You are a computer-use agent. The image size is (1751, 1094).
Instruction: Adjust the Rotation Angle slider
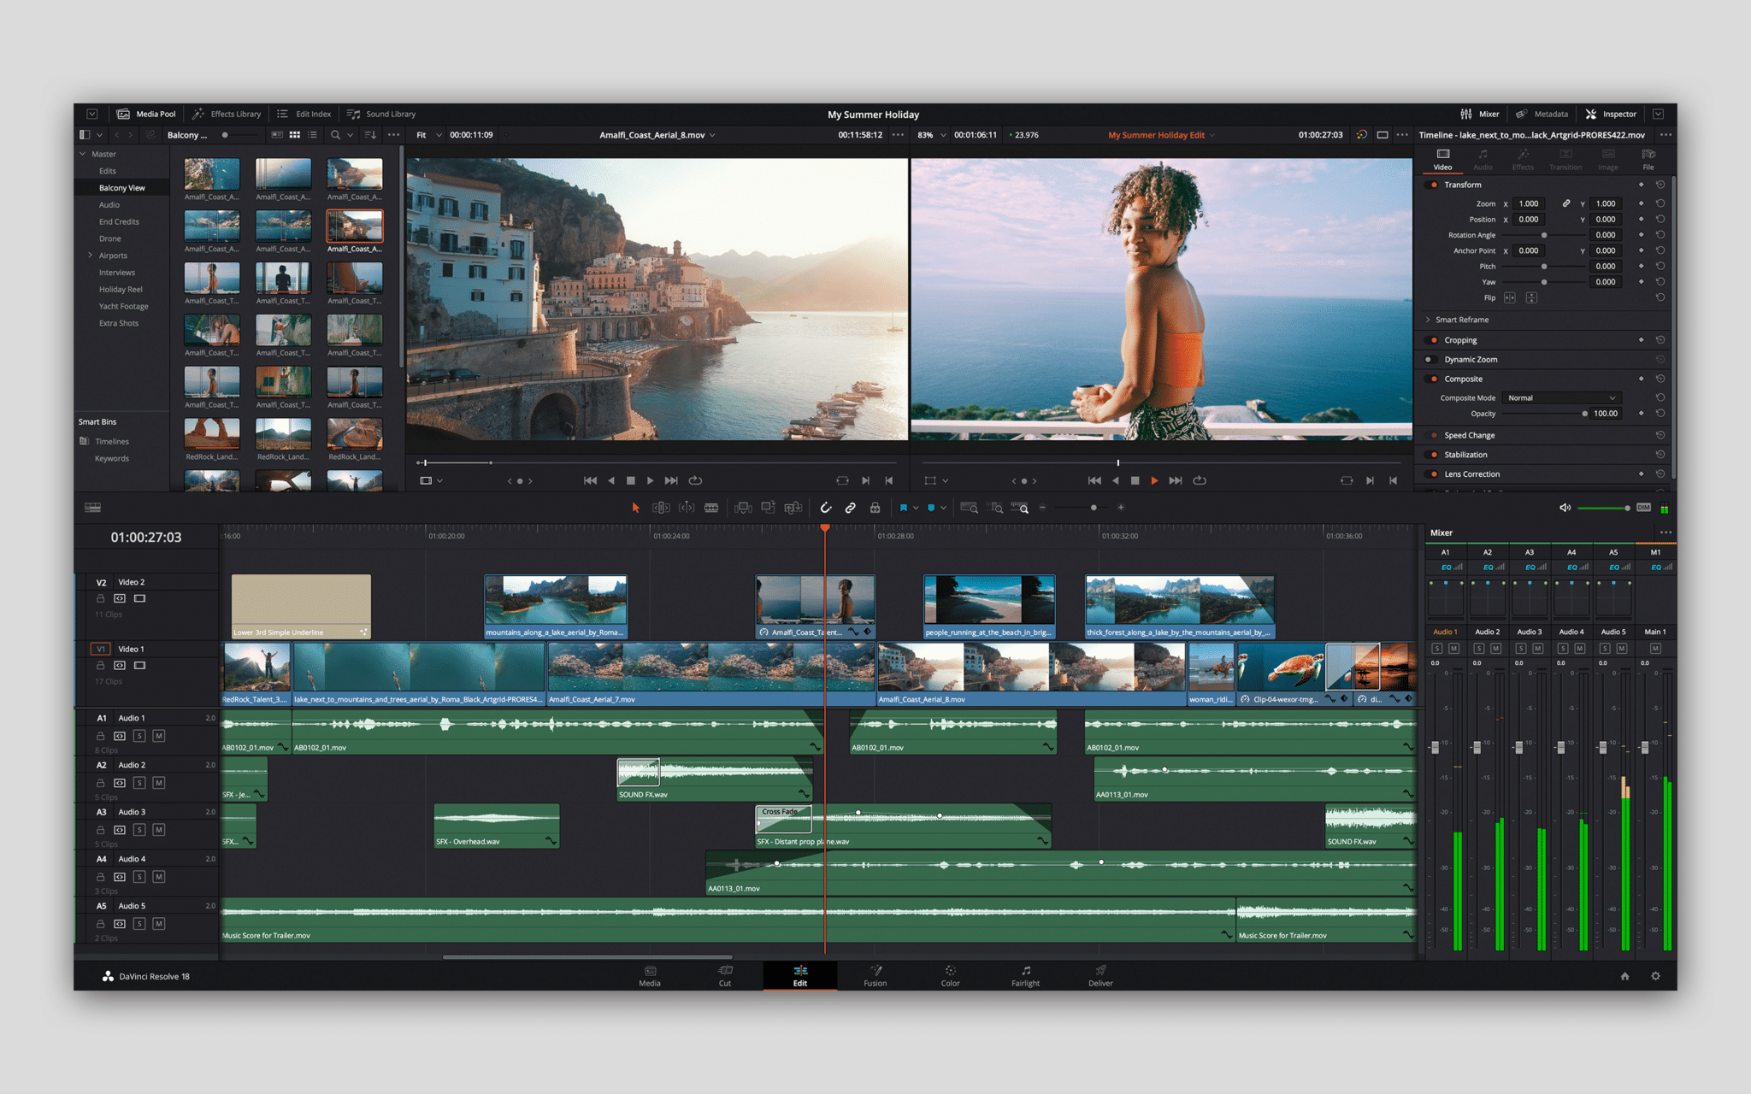coord(1544,235)
